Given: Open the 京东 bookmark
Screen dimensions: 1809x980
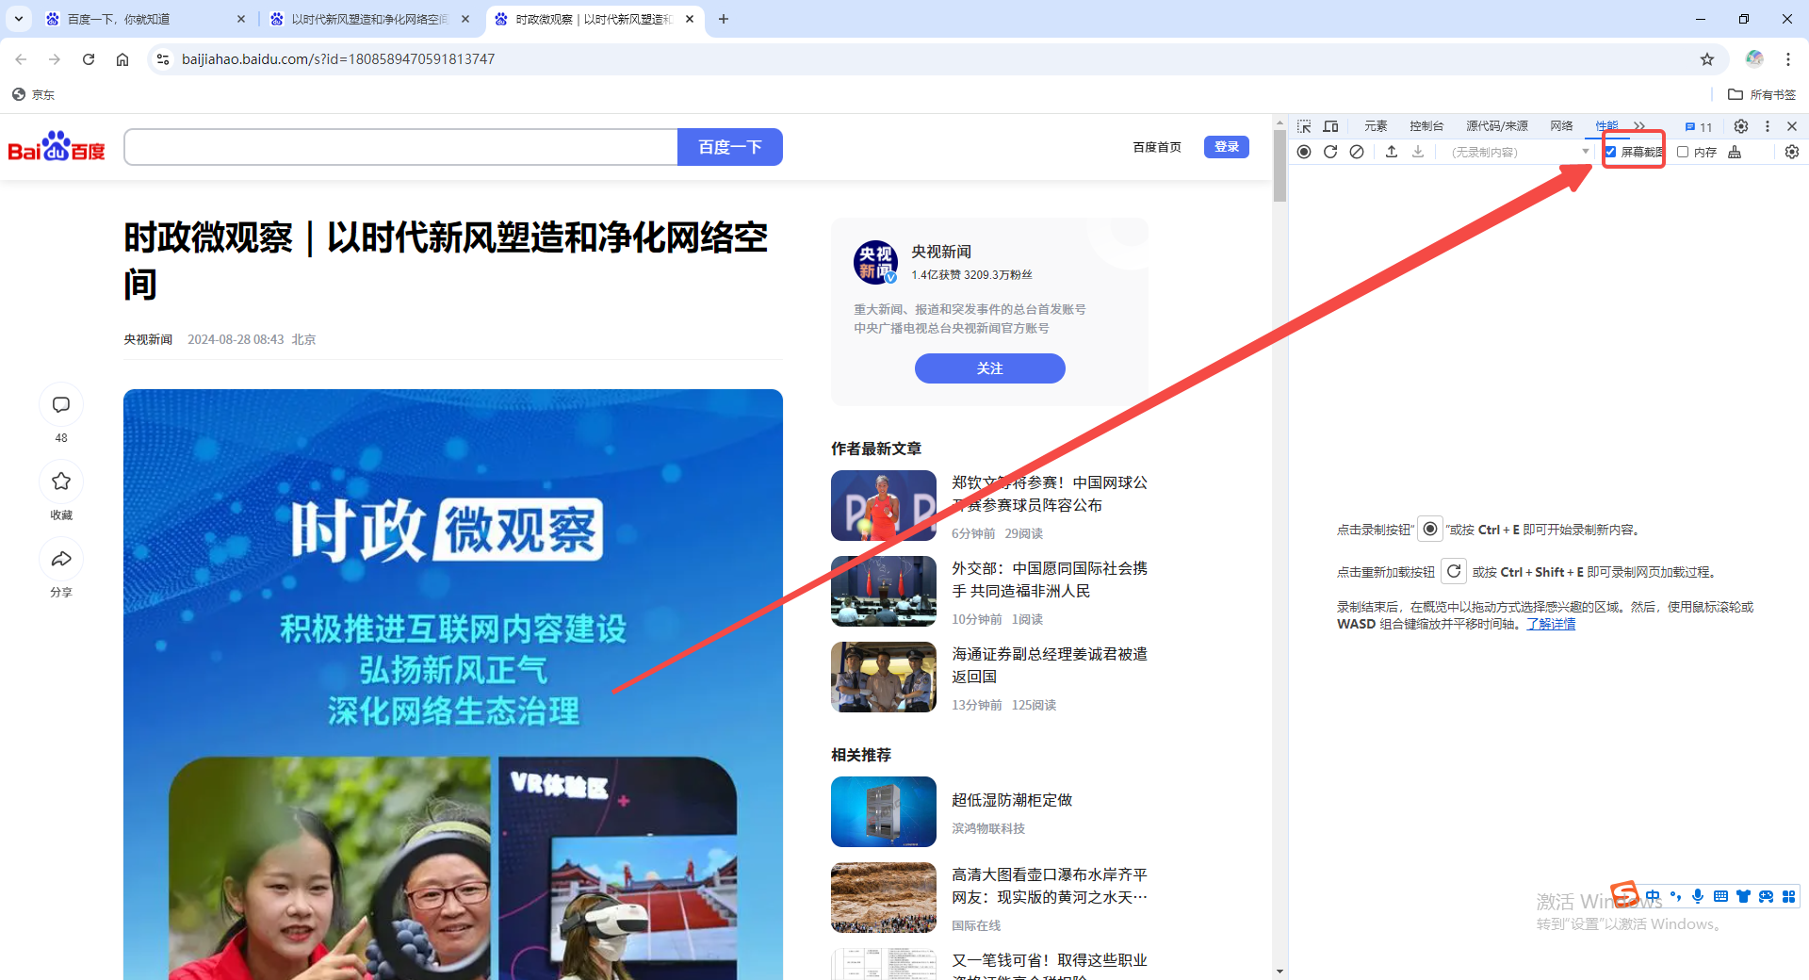Looking at the screenshot, I should coord(34,94).
